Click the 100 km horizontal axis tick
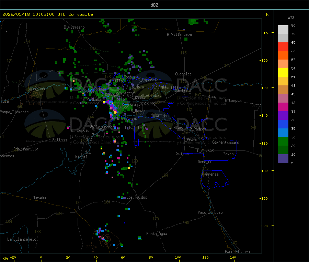Viewport: 309px width, 262px height. click(178, 258)
